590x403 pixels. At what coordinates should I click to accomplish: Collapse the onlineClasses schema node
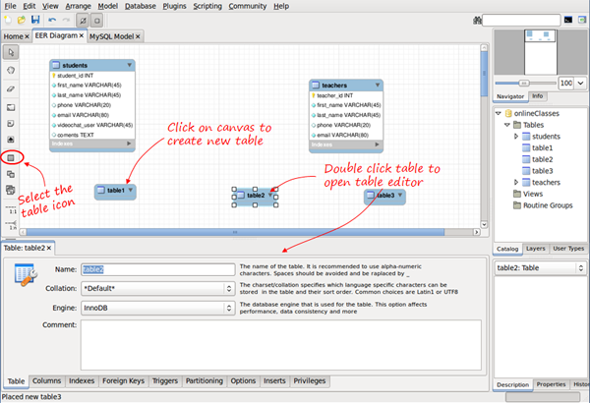[499, 113]
